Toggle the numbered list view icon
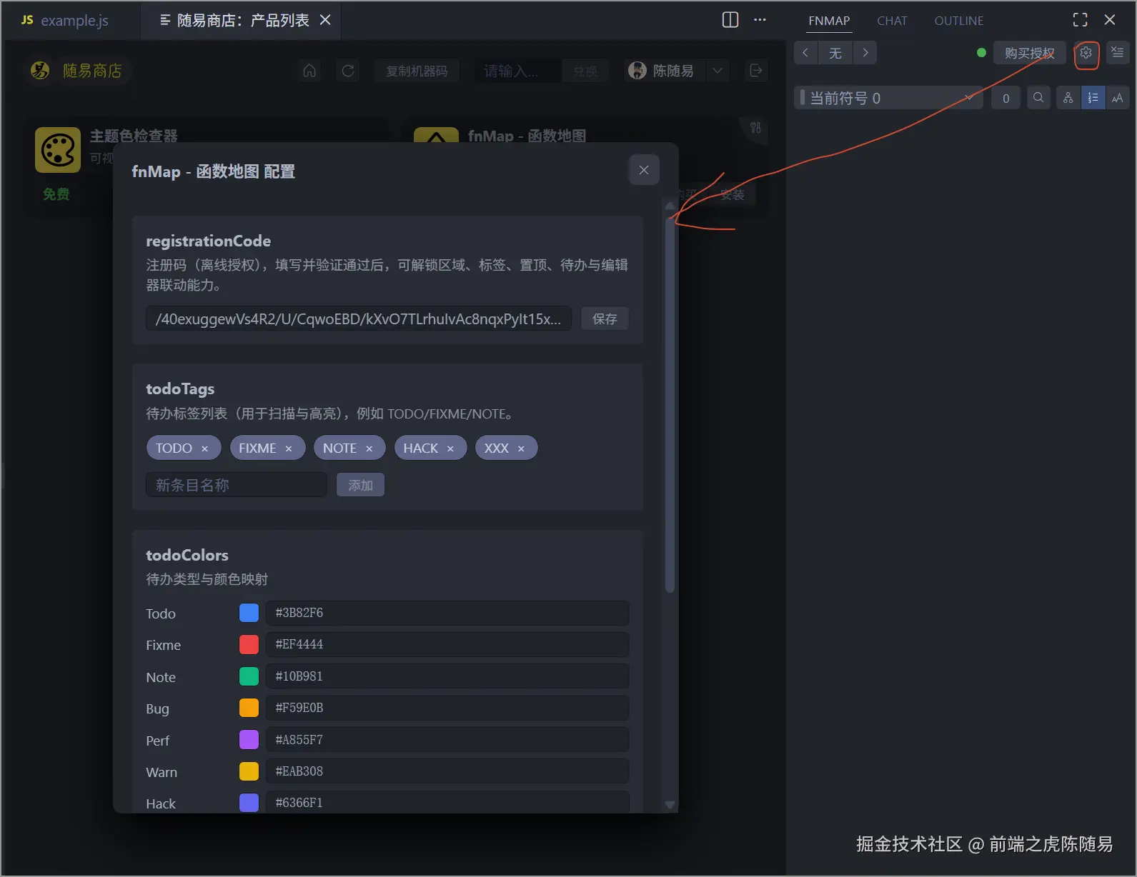 click(x=1093, y=98)
